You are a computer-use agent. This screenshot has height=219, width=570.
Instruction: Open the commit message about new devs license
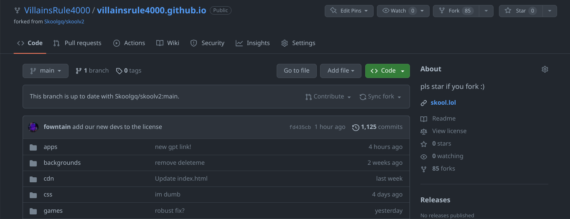pos(117,127)
